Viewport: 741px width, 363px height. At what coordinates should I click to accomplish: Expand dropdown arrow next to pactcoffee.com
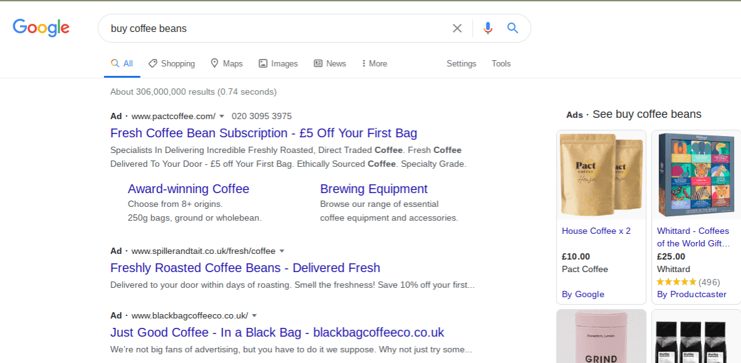[x=222, y=117]
